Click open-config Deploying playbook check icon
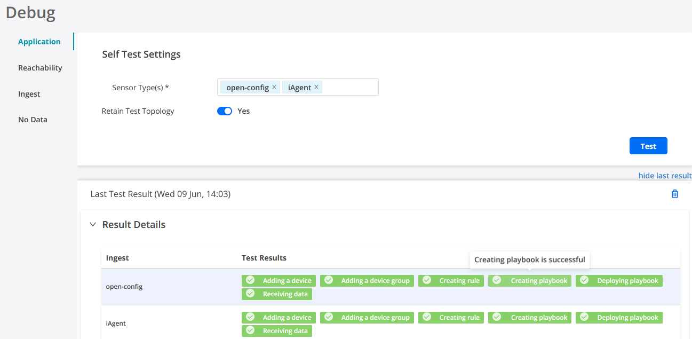Viewport: 692px width, 339px height. (x=584, y=280)
